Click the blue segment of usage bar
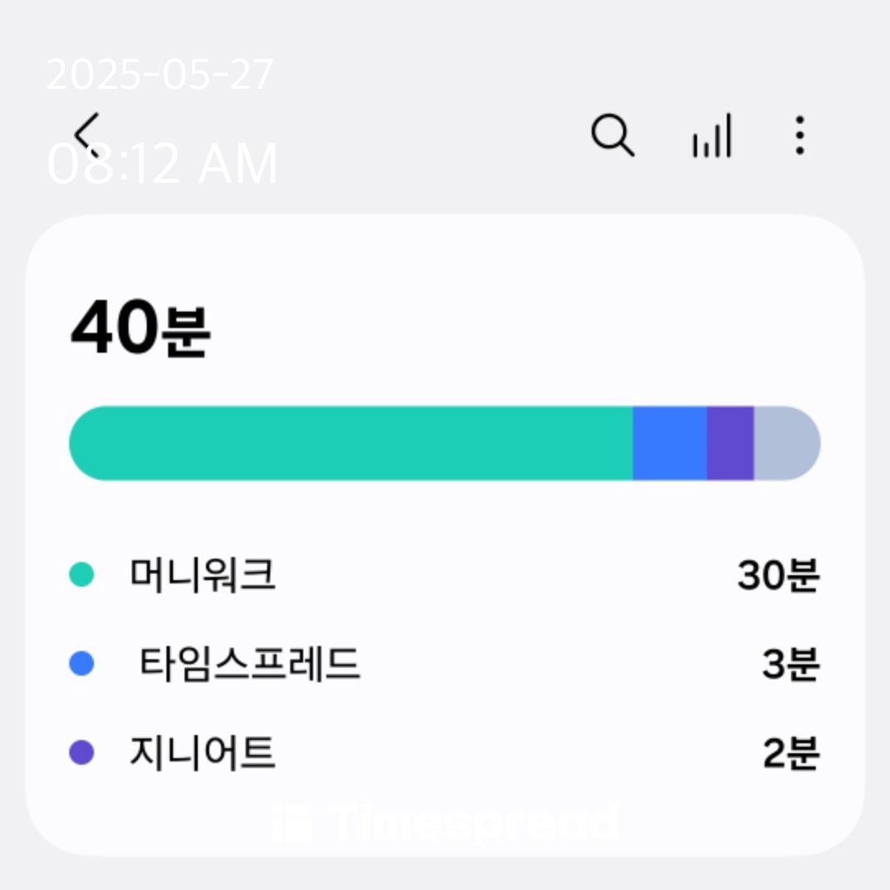The width and height of the screenshot is (890, 890). pos(670,443)
